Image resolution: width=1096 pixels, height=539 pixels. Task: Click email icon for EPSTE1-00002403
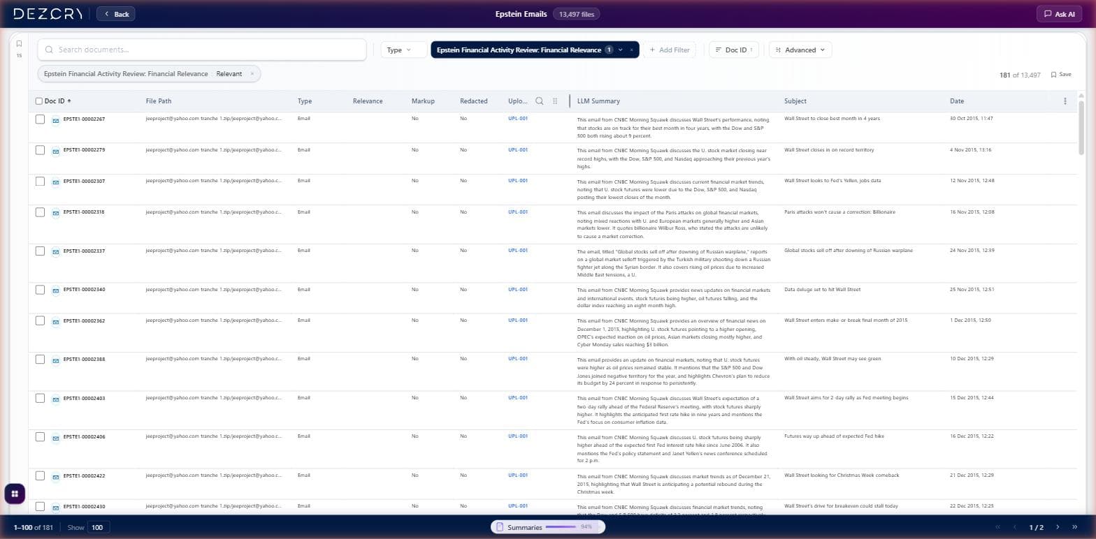click(56, 399)
